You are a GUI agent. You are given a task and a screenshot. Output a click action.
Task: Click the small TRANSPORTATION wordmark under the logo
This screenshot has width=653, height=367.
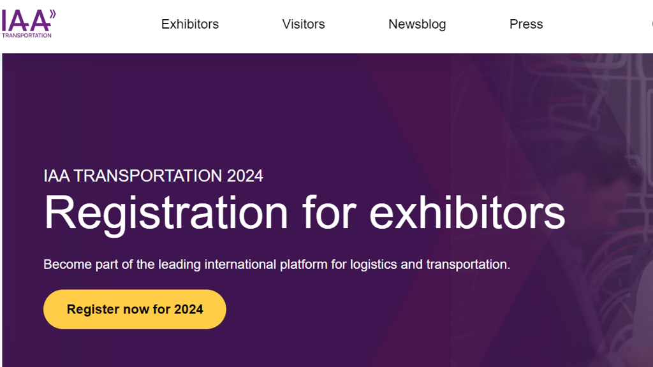(27, 36)
